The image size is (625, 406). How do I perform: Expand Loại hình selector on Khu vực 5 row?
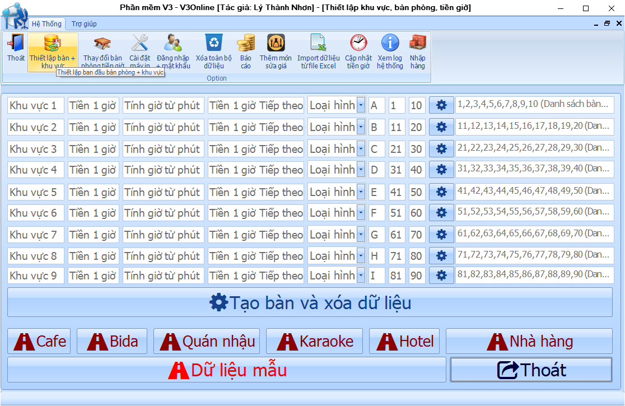pyautogui.click(x=360, y=190)
